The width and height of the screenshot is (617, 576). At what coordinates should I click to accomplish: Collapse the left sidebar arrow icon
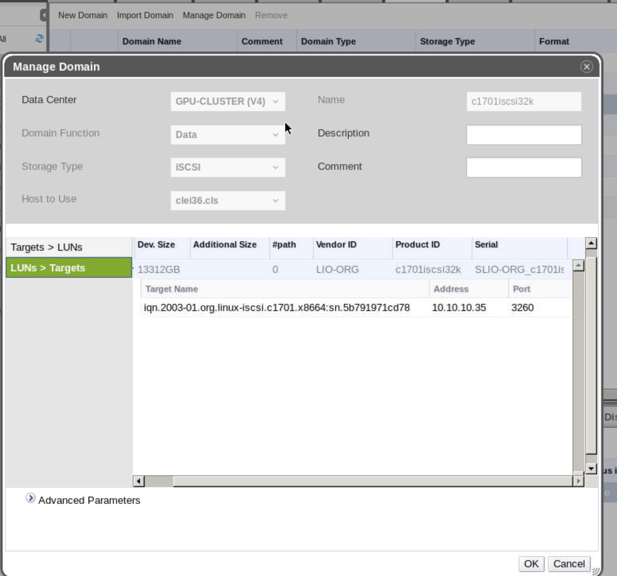[44, 15]
